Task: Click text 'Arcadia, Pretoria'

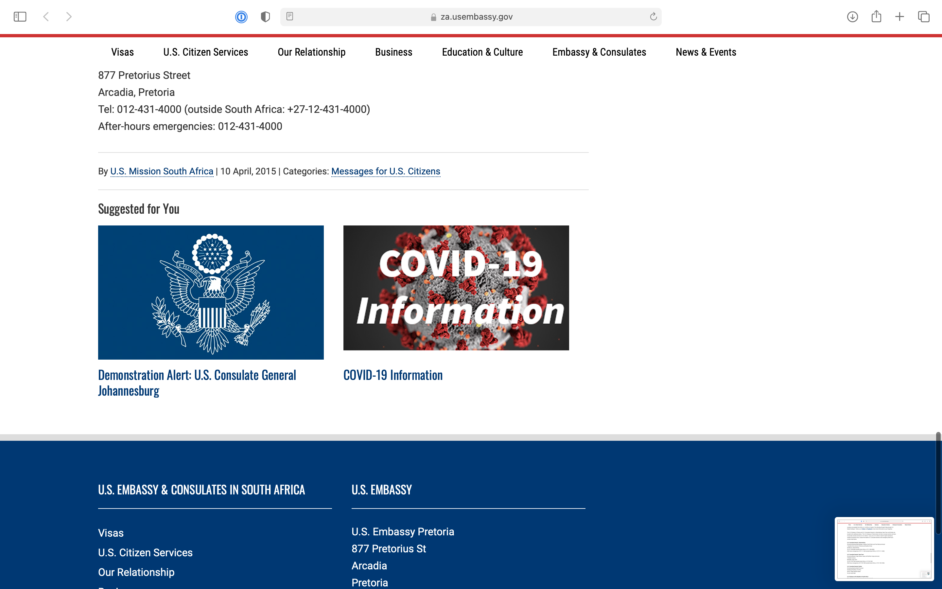Action: point(136,92)
